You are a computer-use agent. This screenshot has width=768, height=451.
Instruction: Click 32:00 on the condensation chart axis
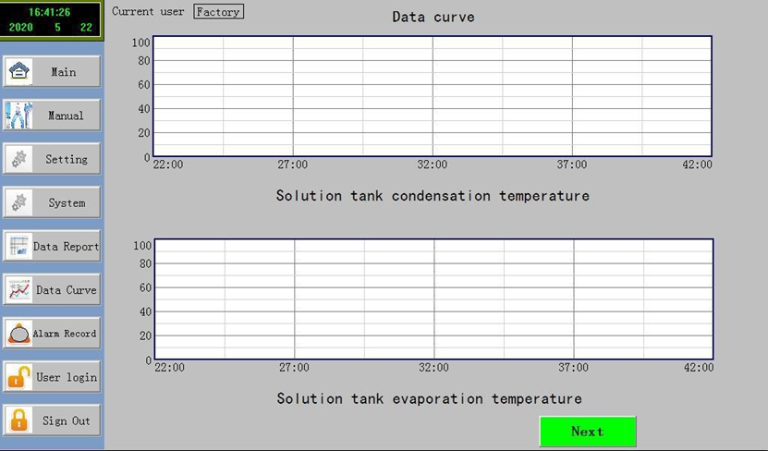tap(432, 165)
